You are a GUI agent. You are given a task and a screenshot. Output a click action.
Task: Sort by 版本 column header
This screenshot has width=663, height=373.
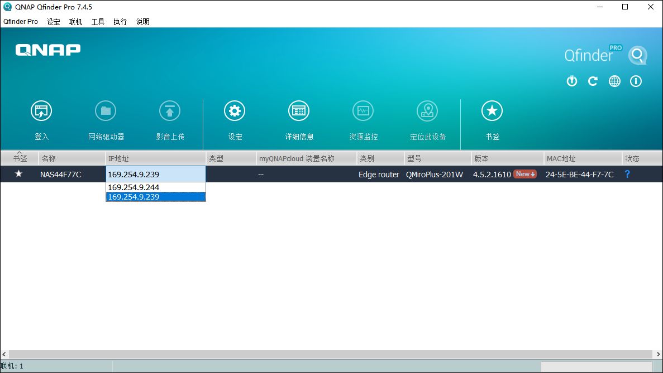click(x=507, y=158)
